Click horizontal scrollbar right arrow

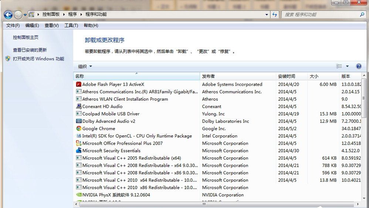click(358, 204)
